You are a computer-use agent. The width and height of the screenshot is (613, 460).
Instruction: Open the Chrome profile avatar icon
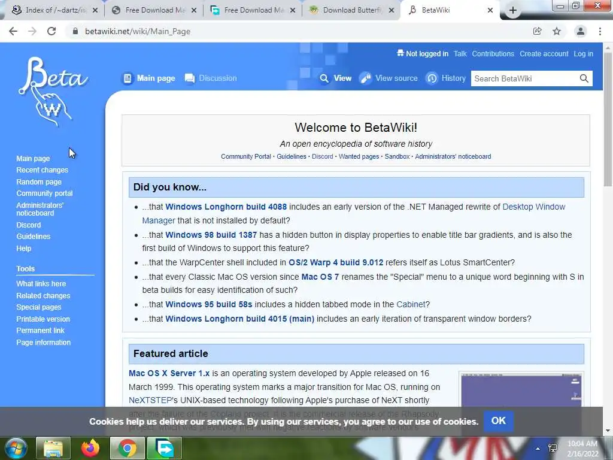point(581,31)
